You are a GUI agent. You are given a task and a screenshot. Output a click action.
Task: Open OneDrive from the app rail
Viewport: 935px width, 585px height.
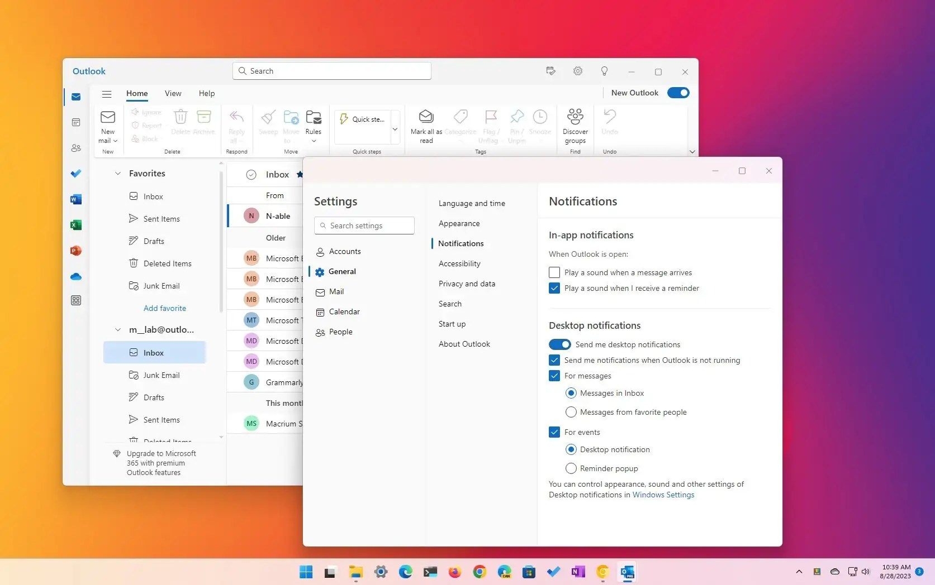coord(76,276)
